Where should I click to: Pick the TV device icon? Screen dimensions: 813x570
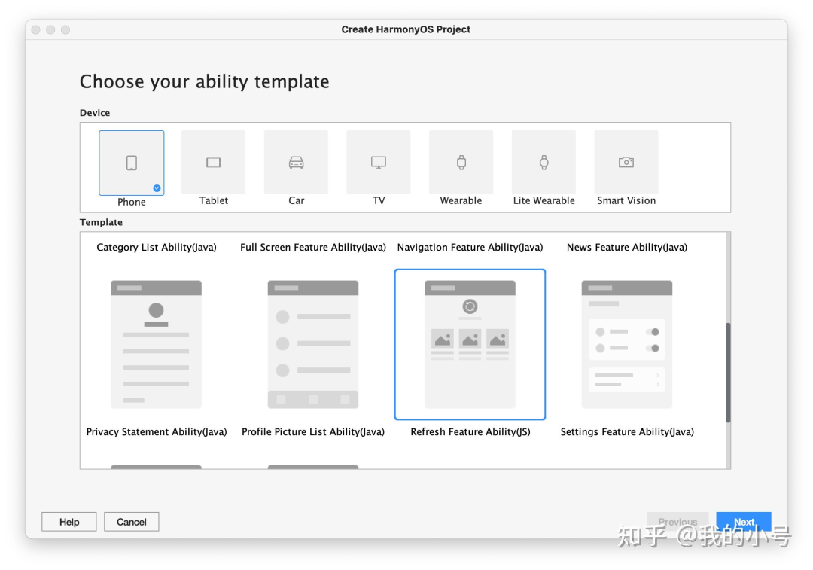(x=379, y=163)
